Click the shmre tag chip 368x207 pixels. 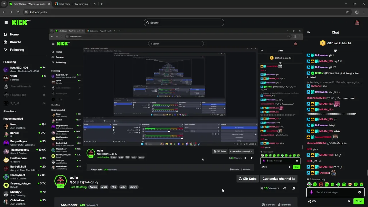point(134,187)
